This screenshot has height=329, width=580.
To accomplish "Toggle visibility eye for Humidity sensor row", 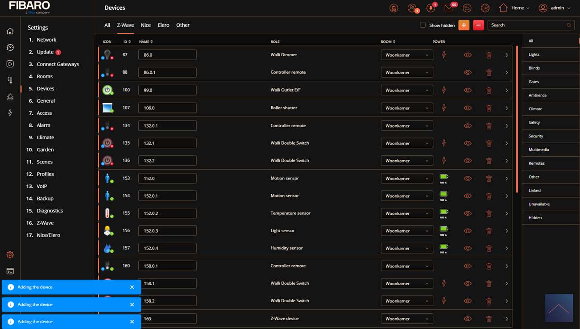I will pos(468,248).
